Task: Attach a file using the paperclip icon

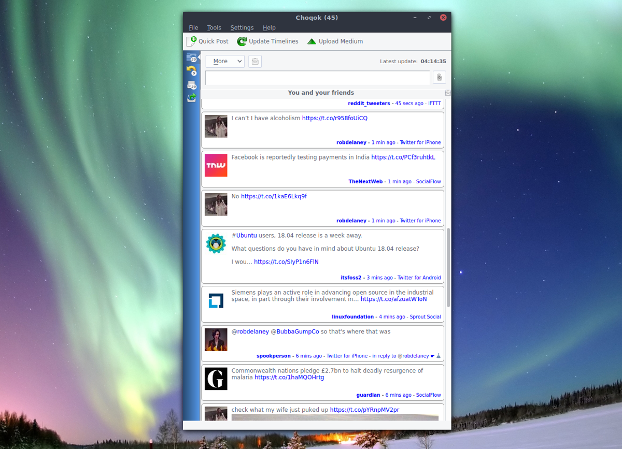Action: [x=439, y=77]
